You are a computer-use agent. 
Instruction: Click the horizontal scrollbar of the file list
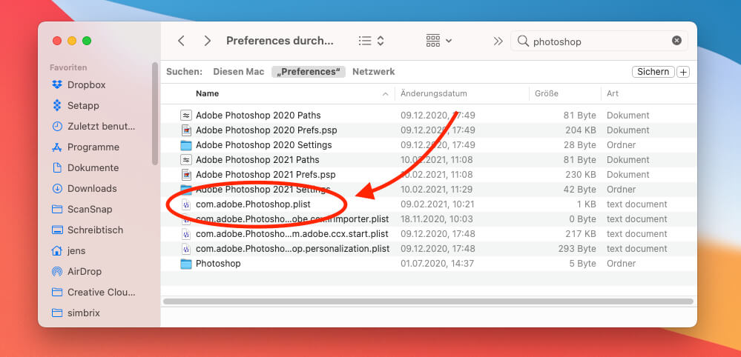click(x=428, y=301)
